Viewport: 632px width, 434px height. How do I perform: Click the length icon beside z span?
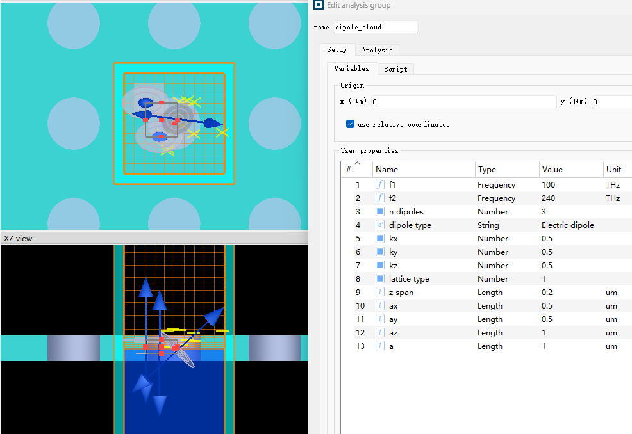[380, 293]
